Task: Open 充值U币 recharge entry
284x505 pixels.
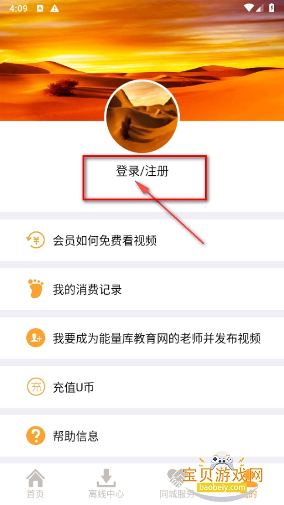Action: (x=142, y=387)
